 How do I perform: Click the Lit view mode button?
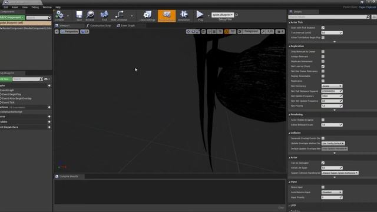[x=85, y=31]
